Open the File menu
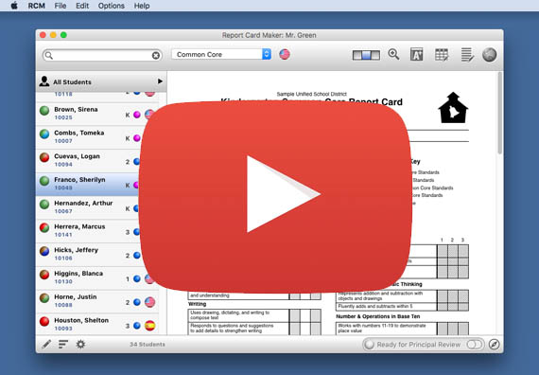 [x=61, y=6]
